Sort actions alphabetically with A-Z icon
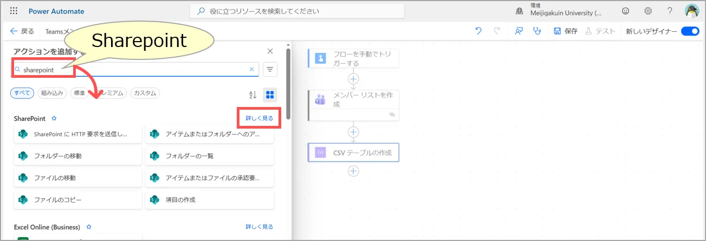706x241 pixels. click(x=252, y=95)
